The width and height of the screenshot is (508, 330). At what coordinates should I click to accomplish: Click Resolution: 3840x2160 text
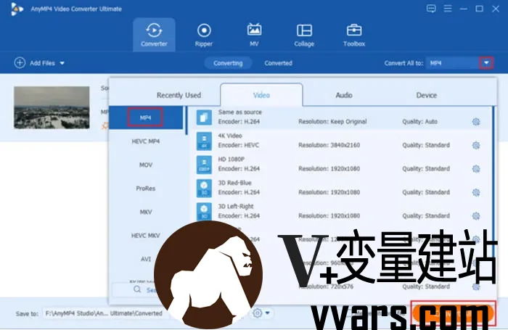click(329, 145)
